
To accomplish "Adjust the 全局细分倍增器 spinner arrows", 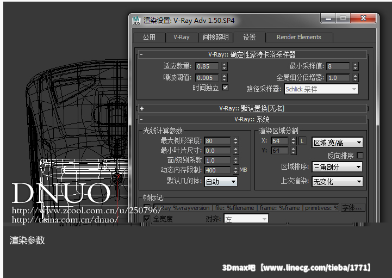I will 355,78.
